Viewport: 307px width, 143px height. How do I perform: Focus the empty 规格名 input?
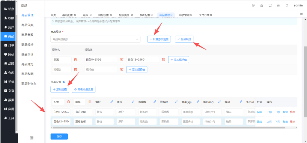point(62,69)
